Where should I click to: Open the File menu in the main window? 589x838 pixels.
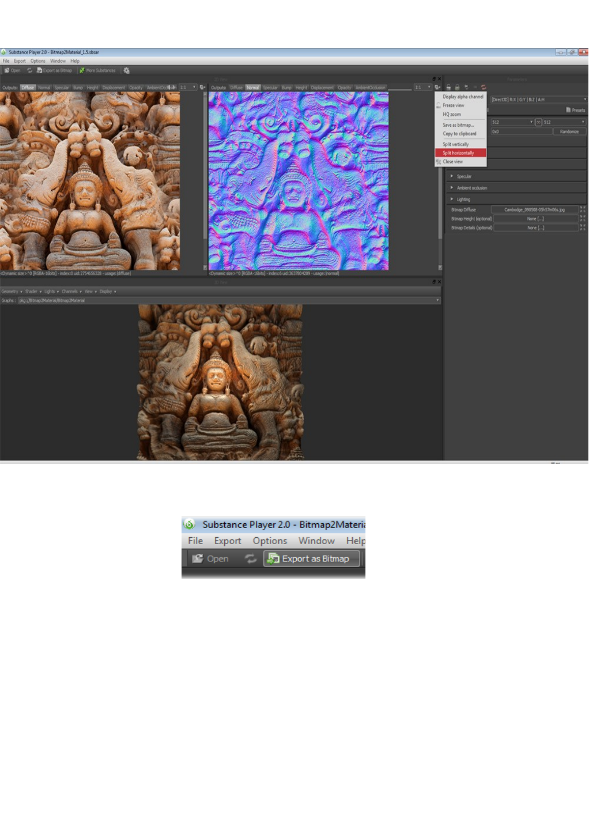pos(6,61)
